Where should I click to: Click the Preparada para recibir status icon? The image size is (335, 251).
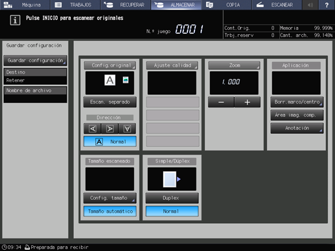pos(27,247)
